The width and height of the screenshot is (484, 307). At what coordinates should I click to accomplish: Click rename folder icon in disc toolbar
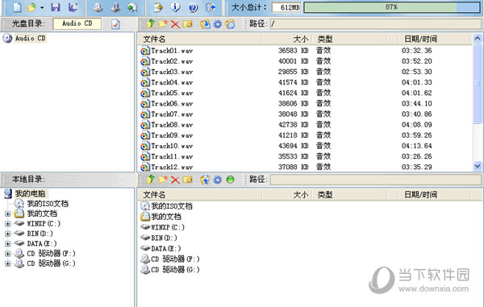[x=187, y=23]
